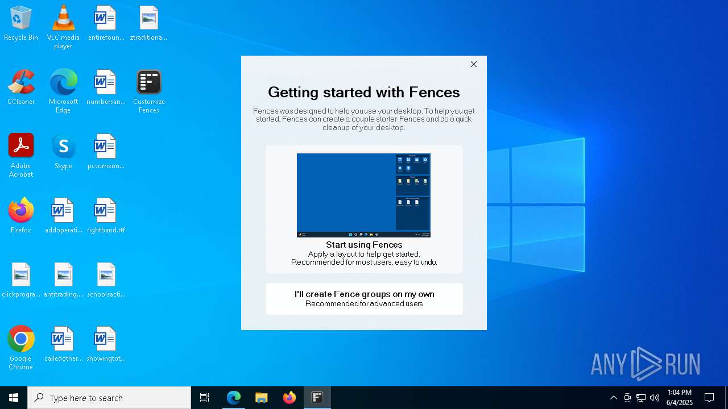Open File Explorer from the taskbar
Viewport: 728px width, 409px height.
(x=262, y=398)
